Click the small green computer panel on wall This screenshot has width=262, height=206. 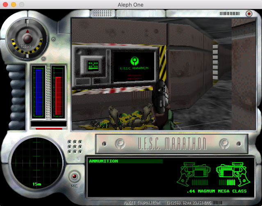click(93, 65)
